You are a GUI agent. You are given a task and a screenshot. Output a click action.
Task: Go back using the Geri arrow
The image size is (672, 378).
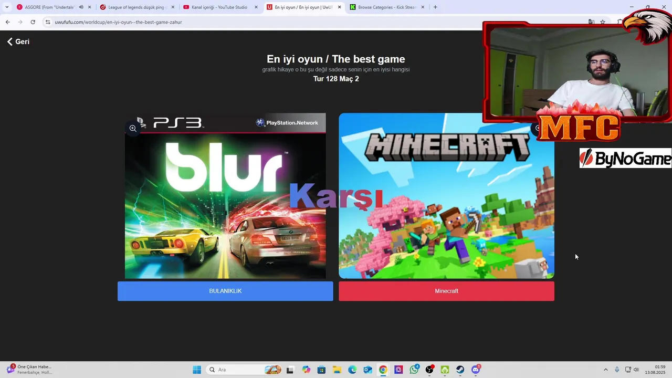(18, 41)
